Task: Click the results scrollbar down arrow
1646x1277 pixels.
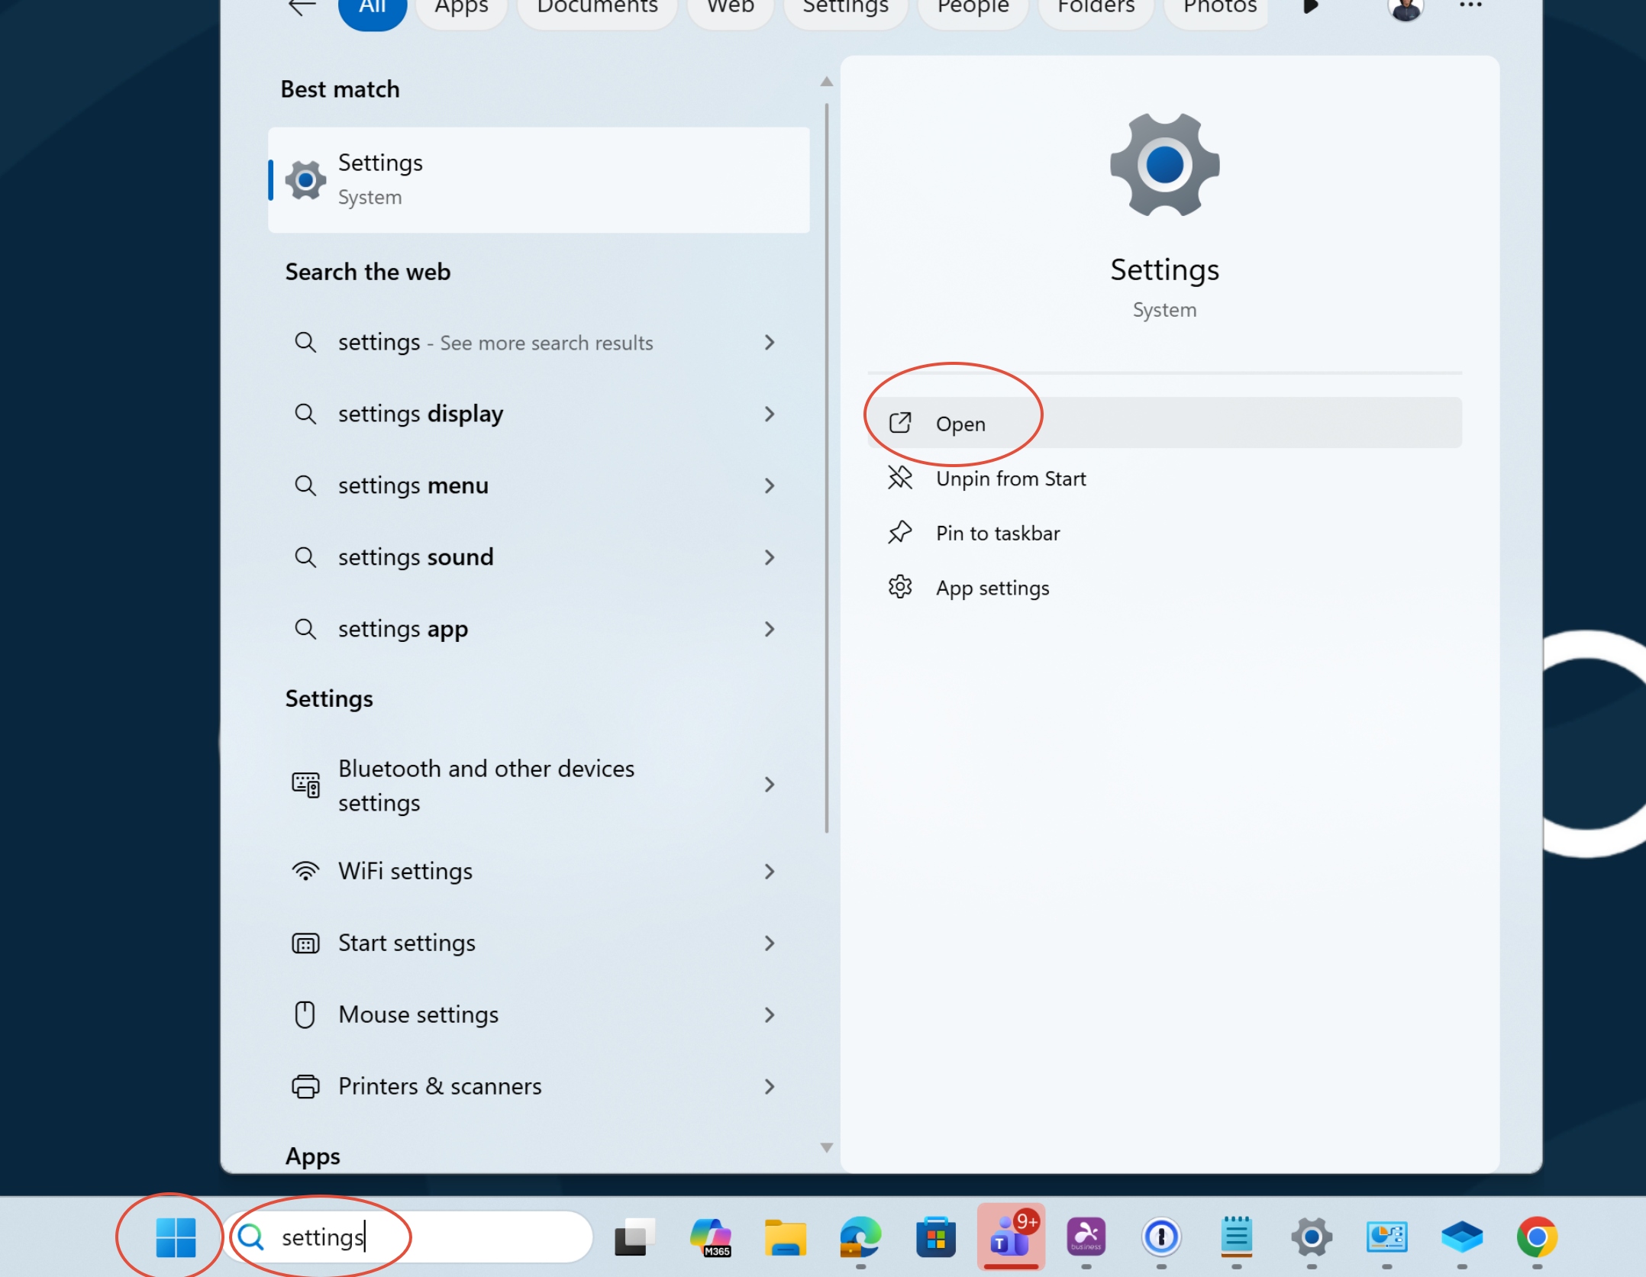Action: tap(826, 1147)
